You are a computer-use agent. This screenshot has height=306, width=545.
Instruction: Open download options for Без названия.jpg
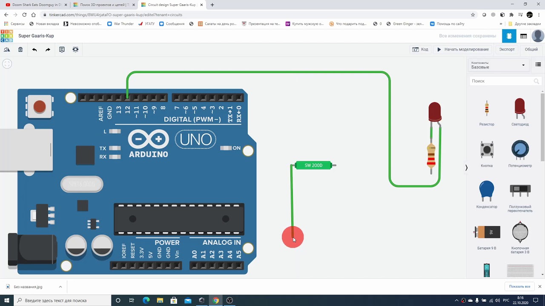60,287
